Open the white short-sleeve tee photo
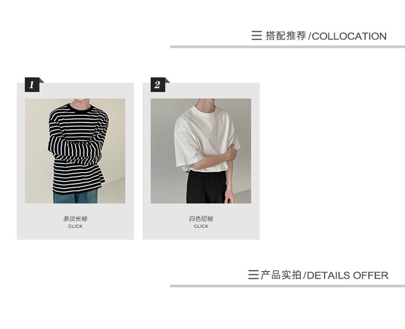 click(x=201, y=150)
